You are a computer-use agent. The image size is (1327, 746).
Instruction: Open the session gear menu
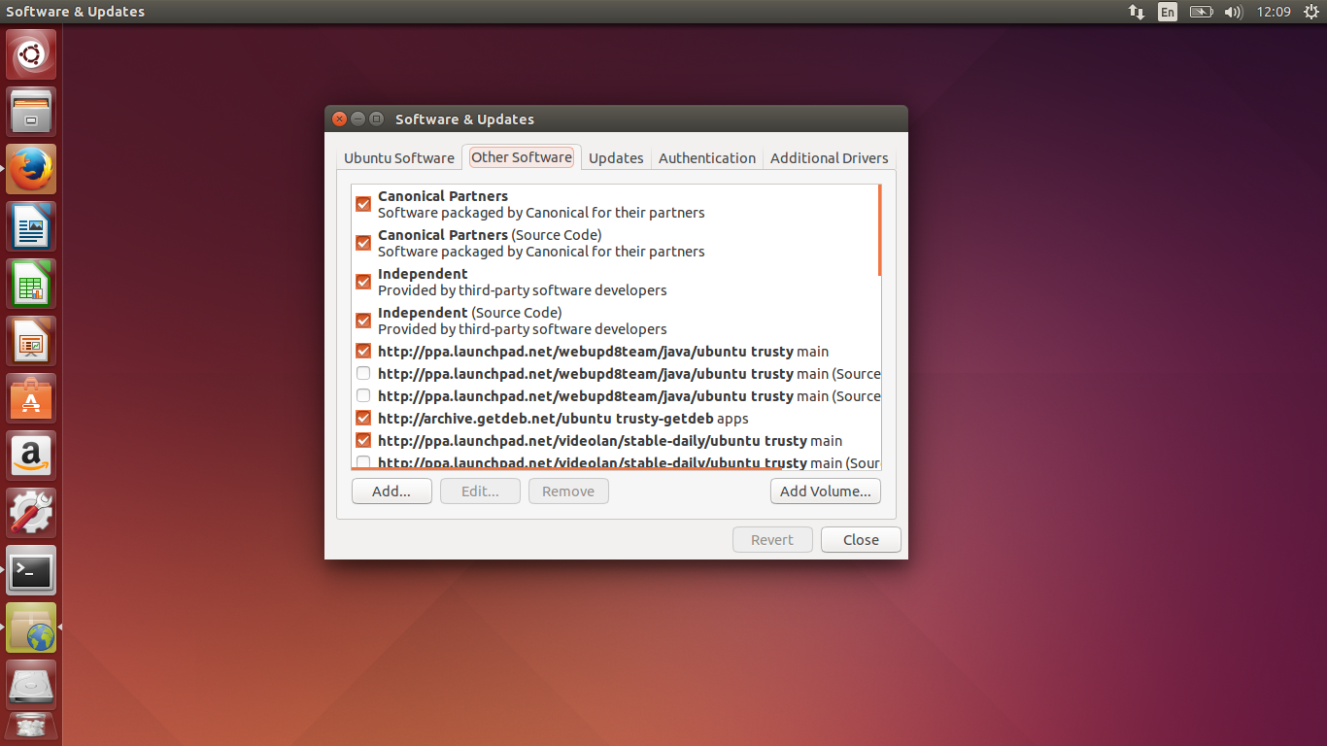(1311, 12)
